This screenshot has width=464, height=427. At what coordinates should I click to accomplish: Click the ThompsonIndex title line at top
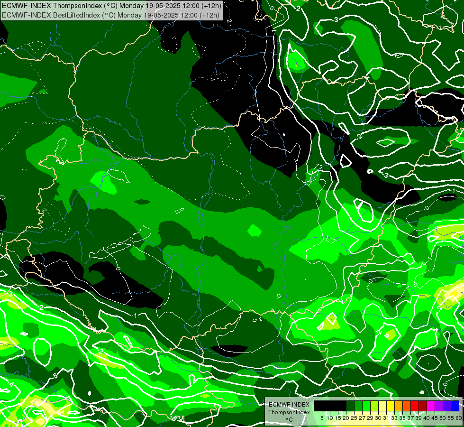point(111,6)
